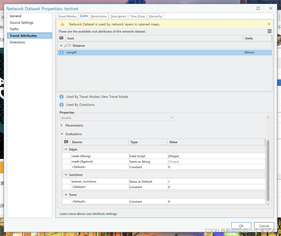
Task: Collapse the Edges evaluator group
Action: pyautogui.click(x=66, y=149)
